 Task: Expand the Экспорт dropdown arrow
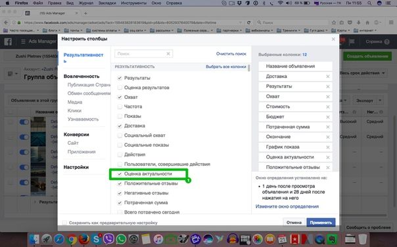point(380,101)
